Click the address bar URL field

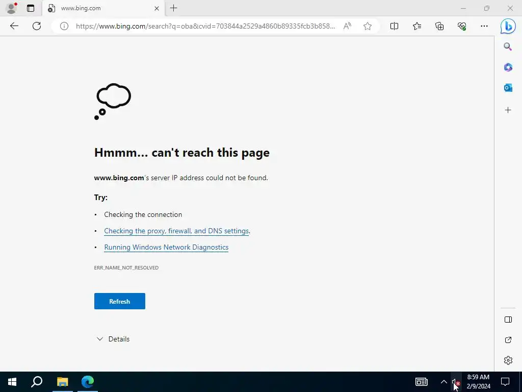(x=205, y=26)
